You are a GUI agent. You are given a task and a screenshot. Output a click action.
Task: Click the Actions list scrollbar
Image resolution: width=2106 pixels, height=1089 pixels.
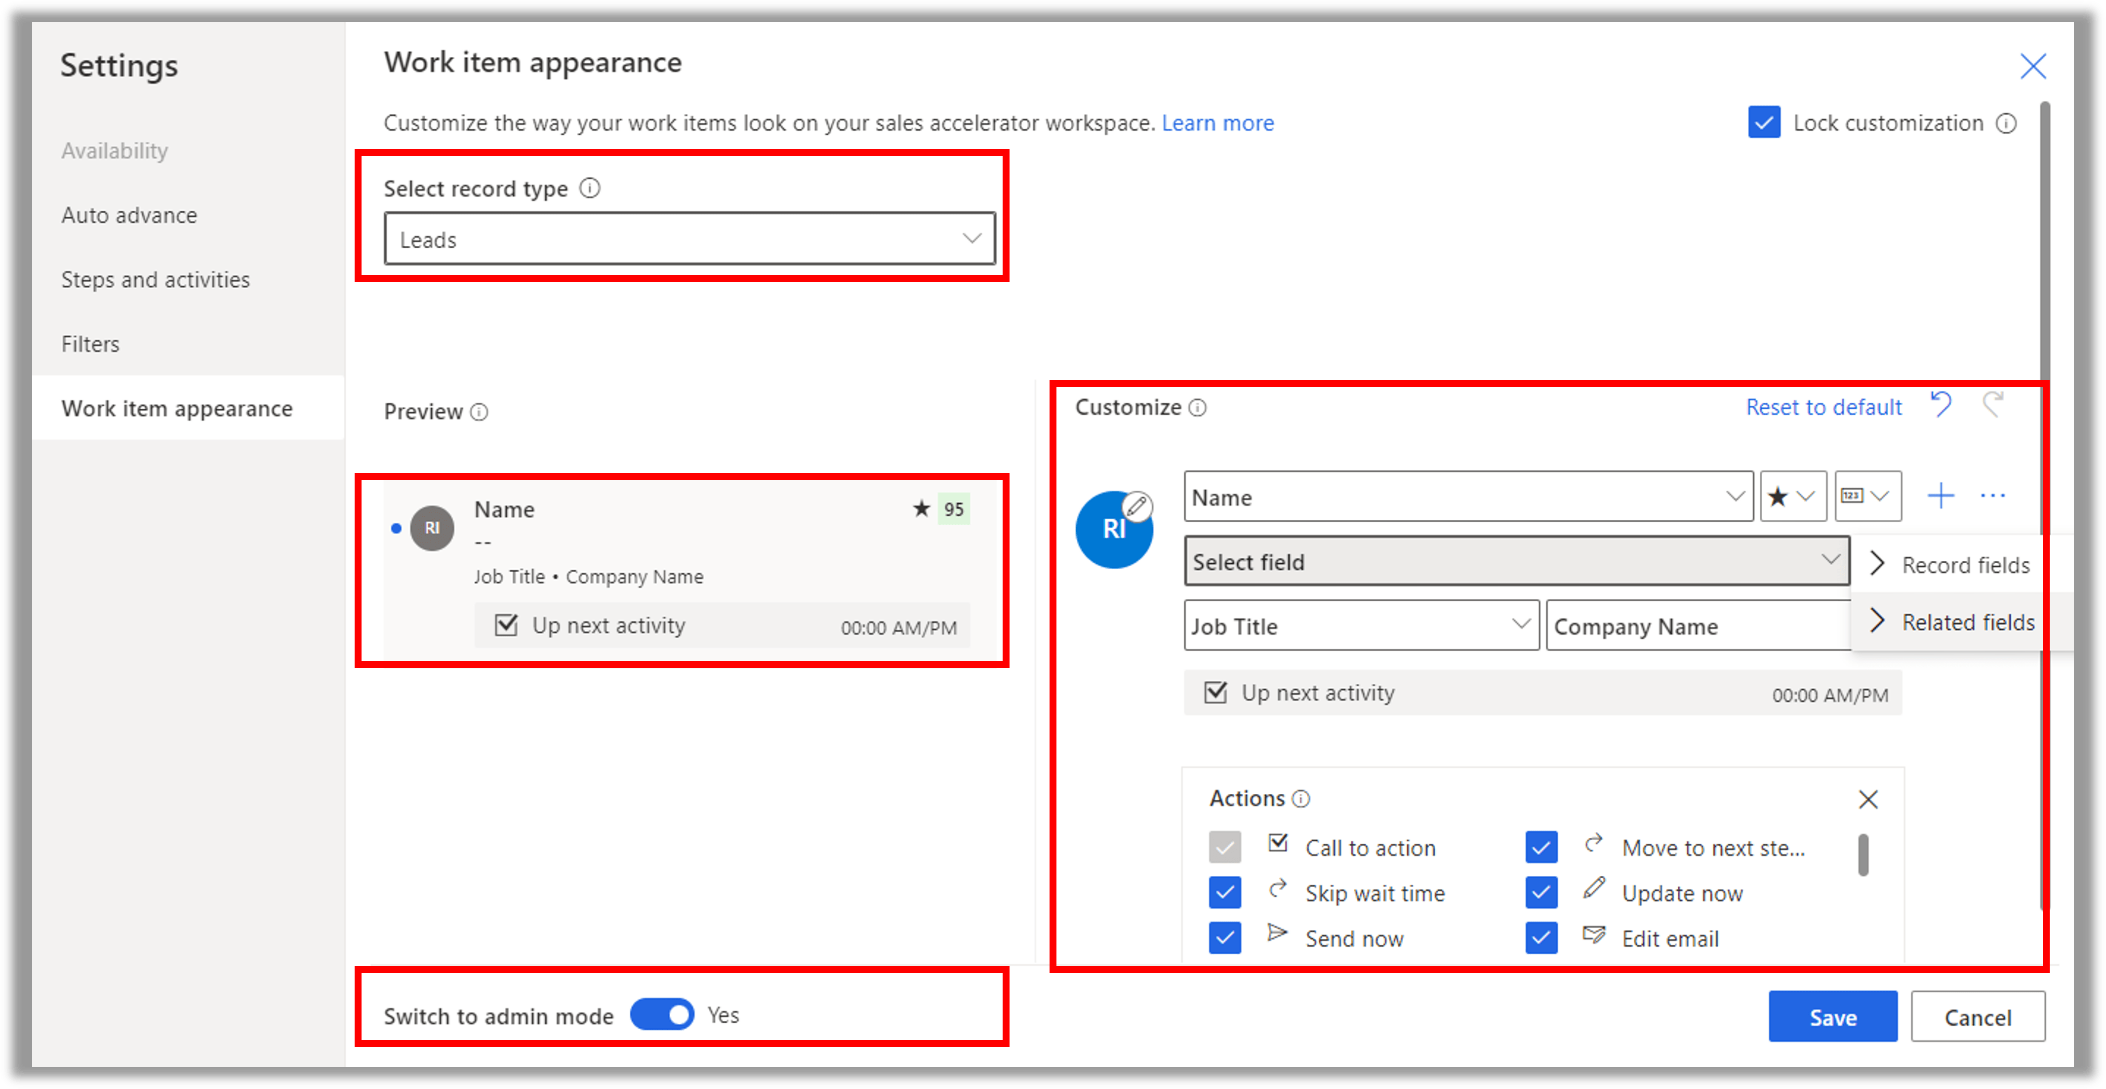1863,855
